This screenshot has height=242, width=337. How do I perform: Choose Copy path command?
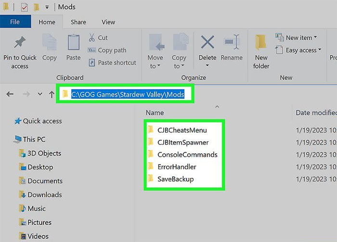click(x=107, y=50)
